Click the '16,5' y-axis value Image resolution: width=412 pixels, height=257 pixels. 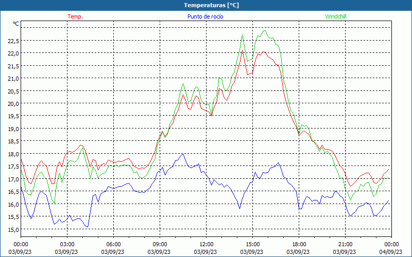click(13, 192)
